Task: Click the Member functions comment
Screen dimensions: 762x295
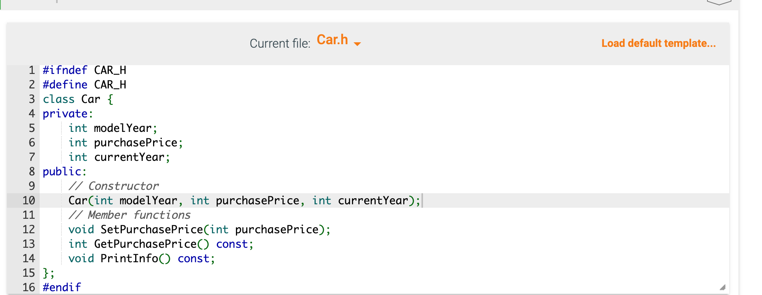Action: click(x=130, y=215)
